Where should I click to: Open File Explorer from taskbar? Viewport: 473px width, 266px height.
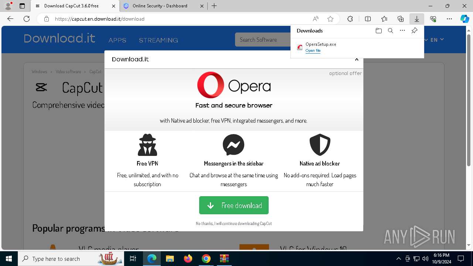click(x=170, y=259)
